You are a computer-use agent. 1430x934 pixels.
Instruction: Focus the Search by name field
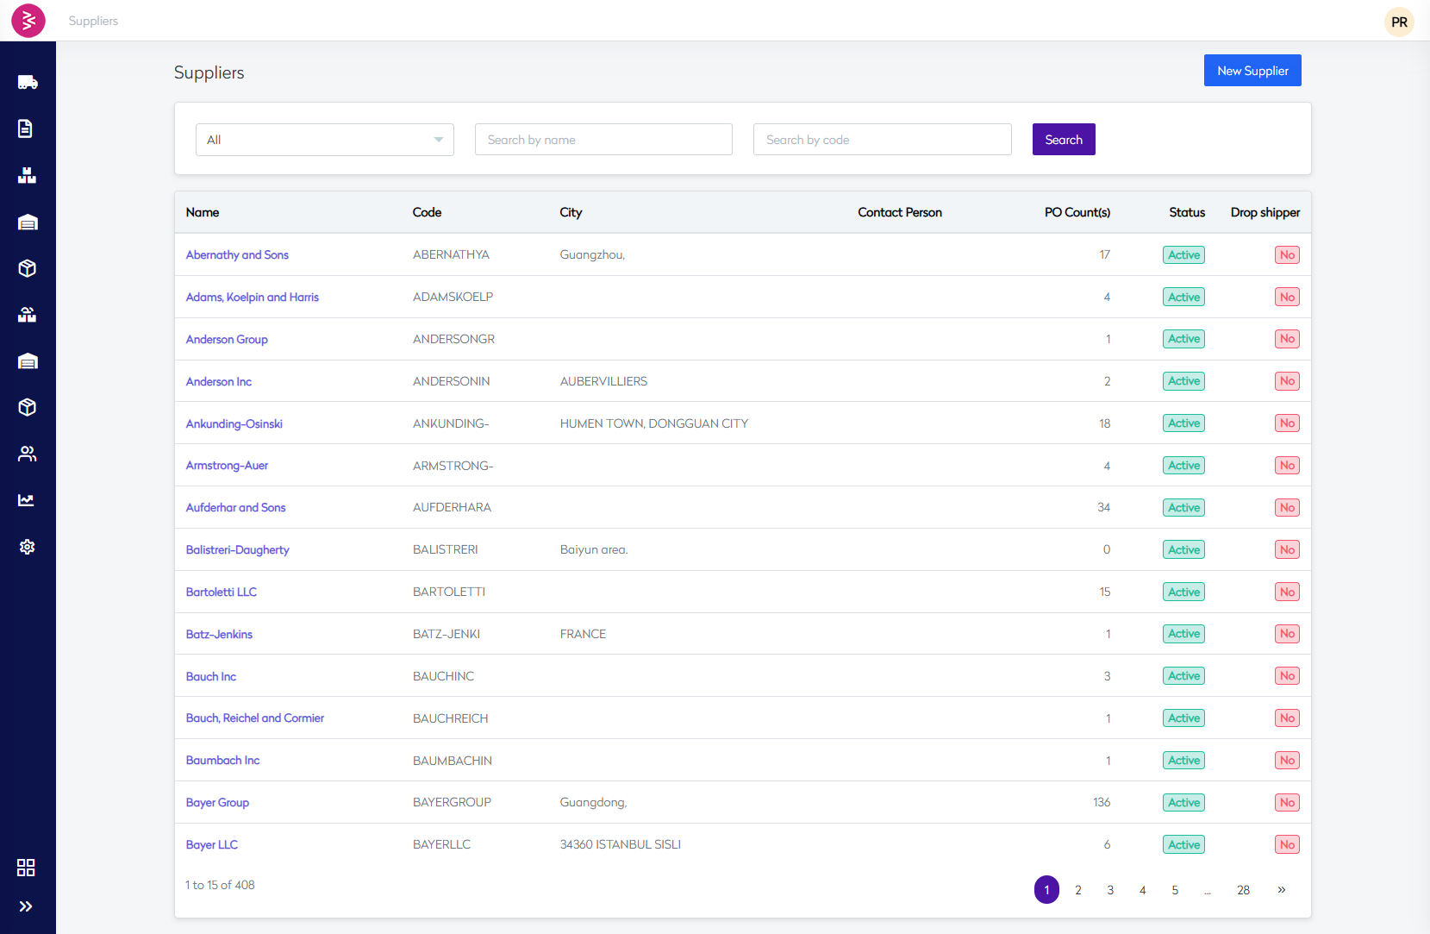(603, 140)
